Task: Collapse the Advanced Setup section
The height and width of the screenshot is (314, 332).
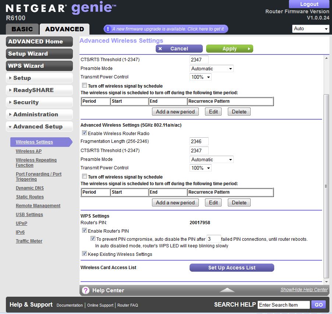Action: click(39, 127)
